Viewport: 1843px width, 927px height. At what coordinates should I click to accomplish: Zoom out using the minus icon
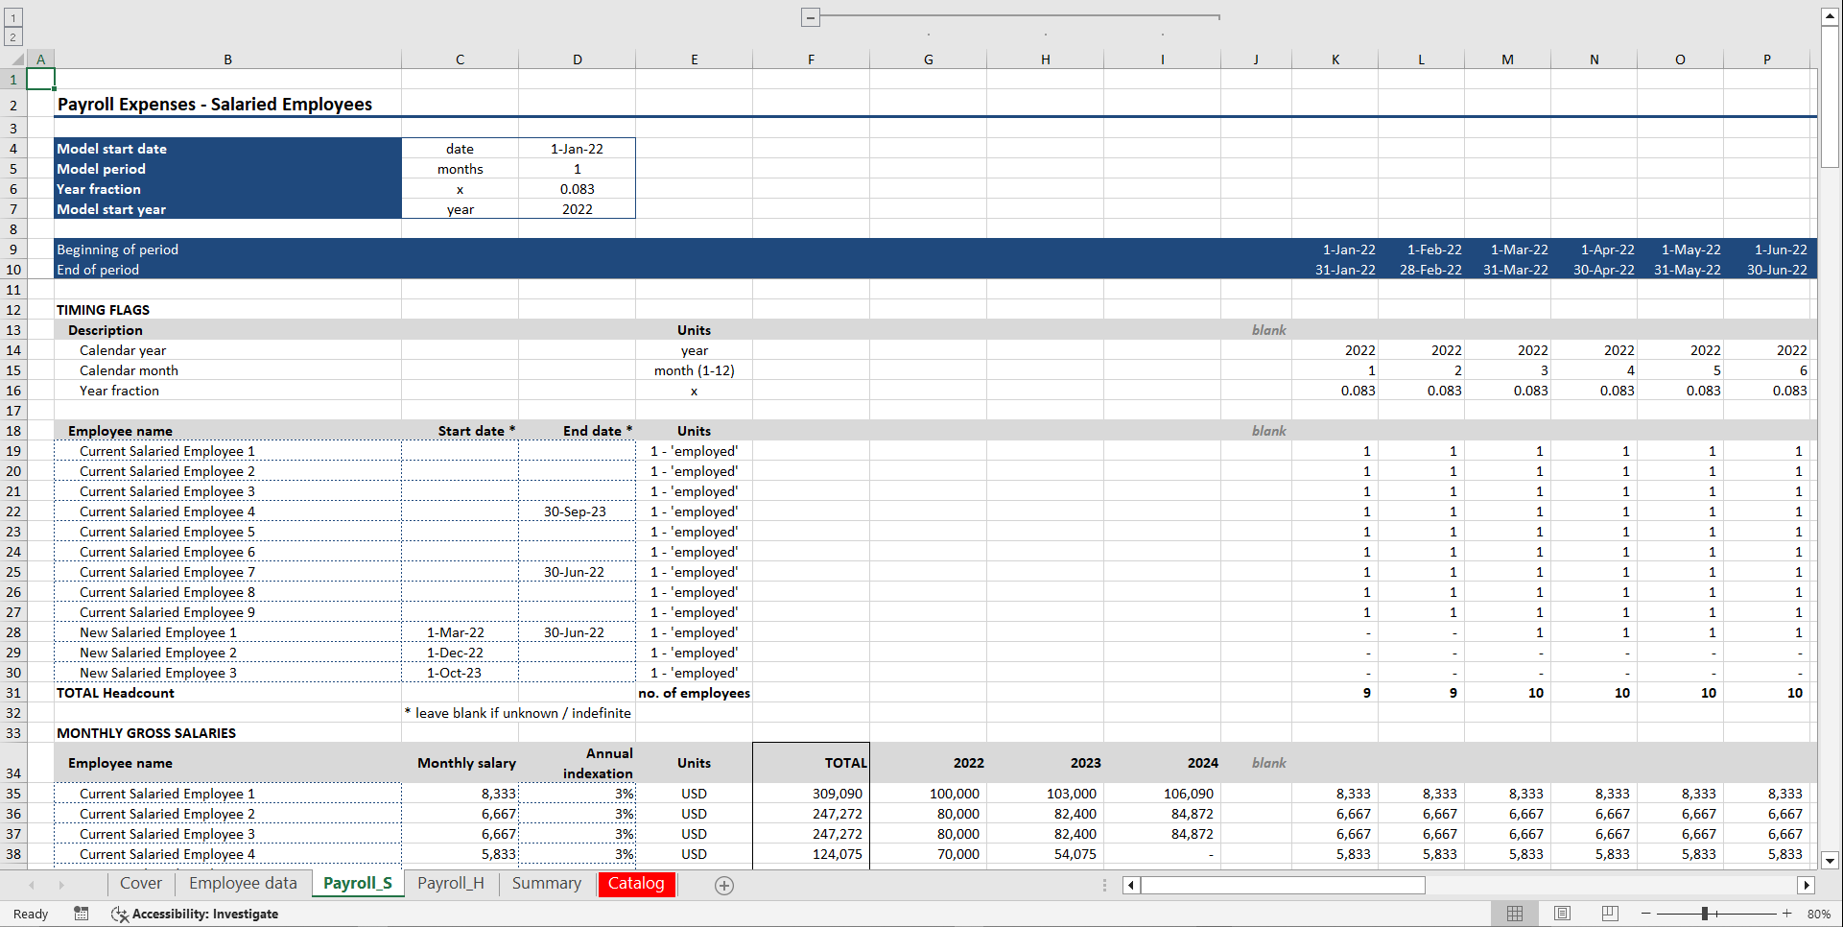[1644, 914]
